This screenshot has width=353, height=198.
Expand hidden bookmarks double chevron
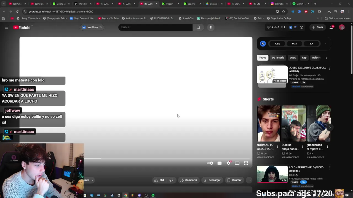[317, 18]
